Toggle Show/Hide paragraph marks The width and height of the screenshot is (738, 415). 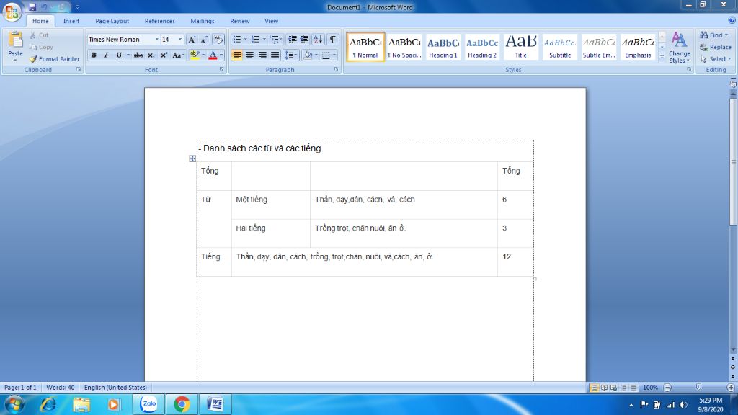point(333,40)
